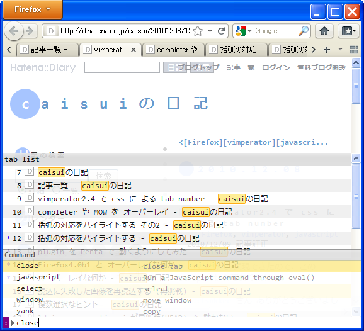Viewport: 364px width, 331px height.
Task: Open the URL history dropdown arrow
Action: [x=210, y=31]
